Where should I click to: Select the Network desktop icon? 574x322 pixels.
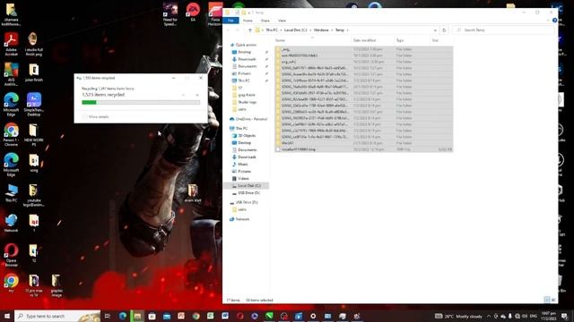click(x=11, y=223)
